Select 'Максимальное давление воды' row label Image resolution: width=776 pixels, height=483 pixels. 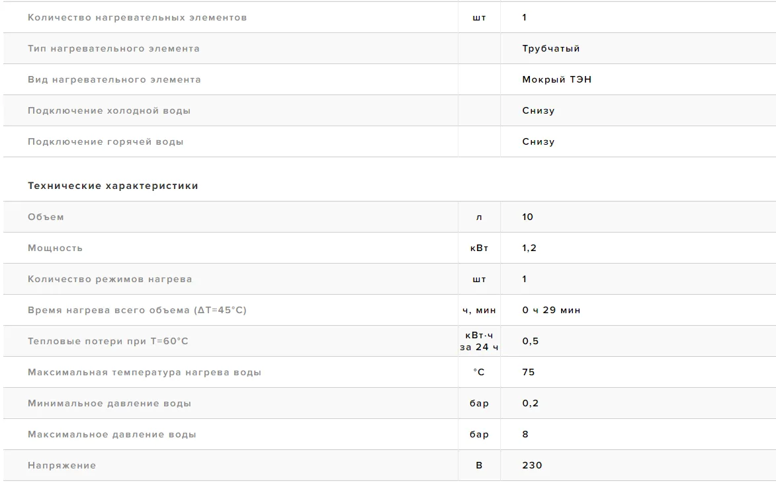coord(112,435)
